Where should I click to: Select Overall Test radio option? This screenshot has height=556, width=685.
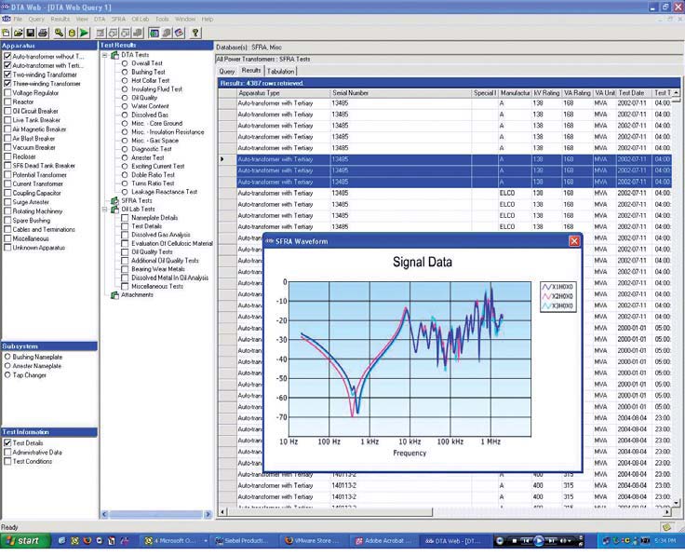pos(125,63)
